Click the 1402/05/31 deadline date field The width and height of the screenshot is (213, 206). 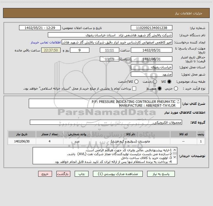(152, 50)
